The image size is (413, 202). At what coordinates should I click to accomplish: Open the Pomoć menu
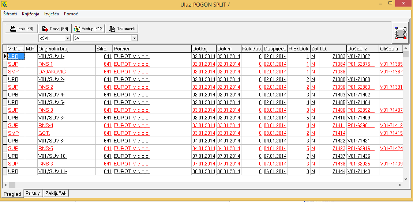(71, 14)
